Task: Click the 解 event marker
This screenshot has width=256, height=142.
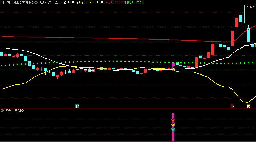Action: tap(77, 106)
